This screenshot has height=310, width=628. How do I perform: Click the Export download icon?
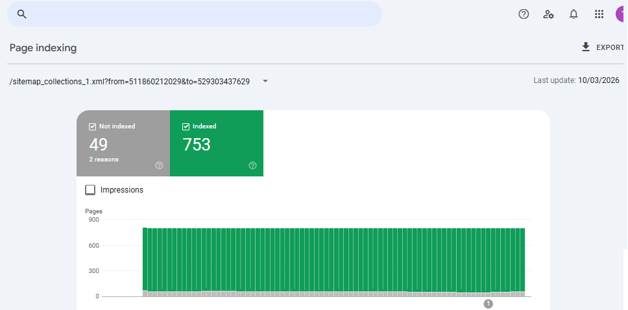[586, 47]
